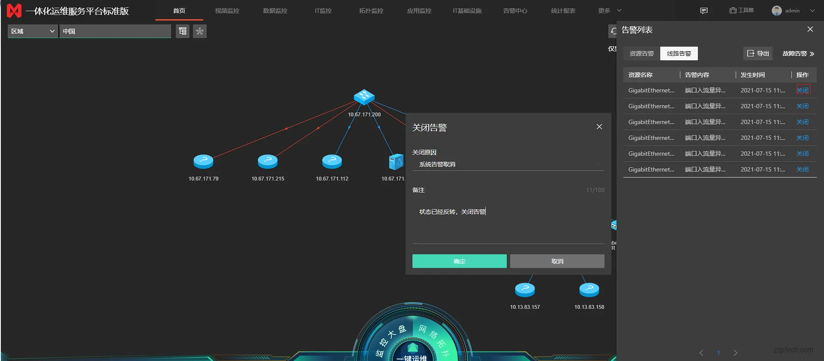The width and height of the screenshot is (824, 361).
Task: Open the messages icon in header
Action: 704,11
